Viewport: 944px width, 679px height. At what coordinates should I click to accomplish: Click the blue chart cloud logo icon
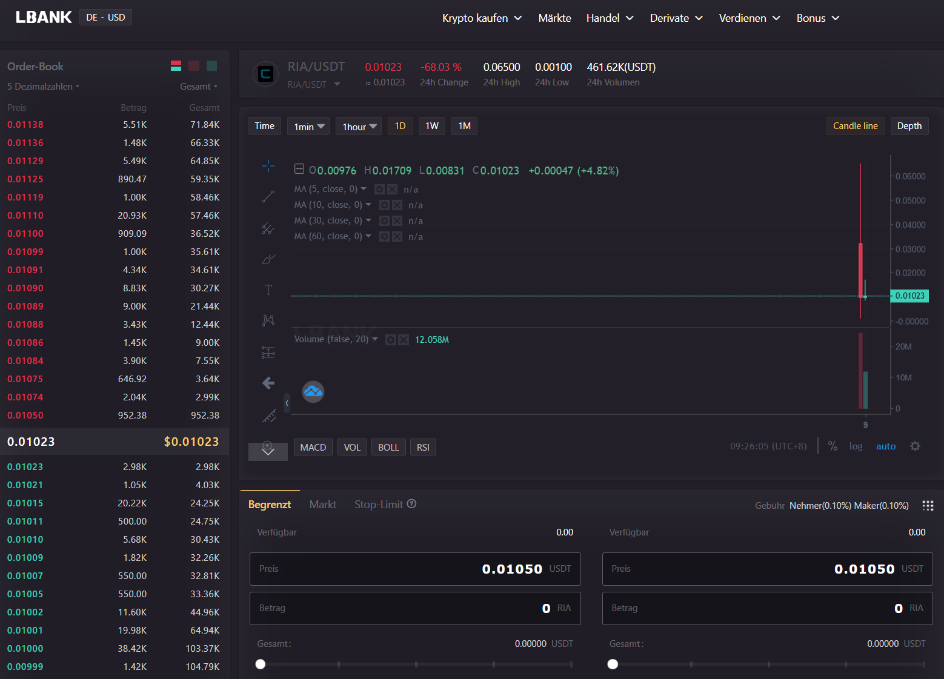coord(313,392)
